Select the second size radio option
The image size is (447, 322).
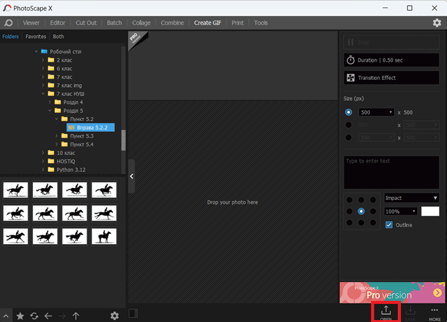349,125
